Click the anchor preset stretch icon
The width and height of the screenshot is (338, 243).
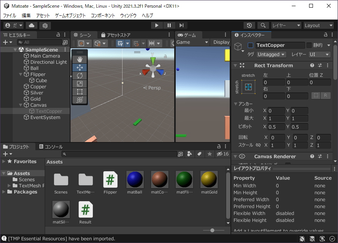point(248,87)
